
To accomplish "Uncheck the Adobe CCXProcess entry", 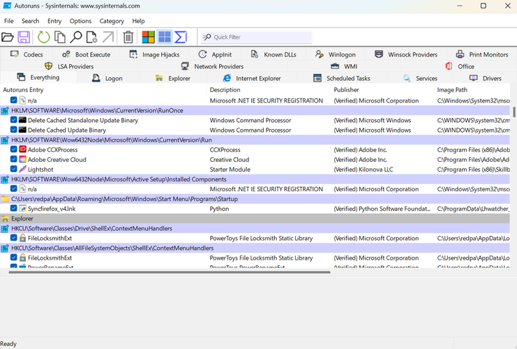I will point(14,149).
